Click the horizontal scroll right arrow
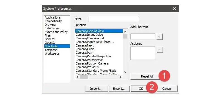223x103 pixels. tap(121, 77)
